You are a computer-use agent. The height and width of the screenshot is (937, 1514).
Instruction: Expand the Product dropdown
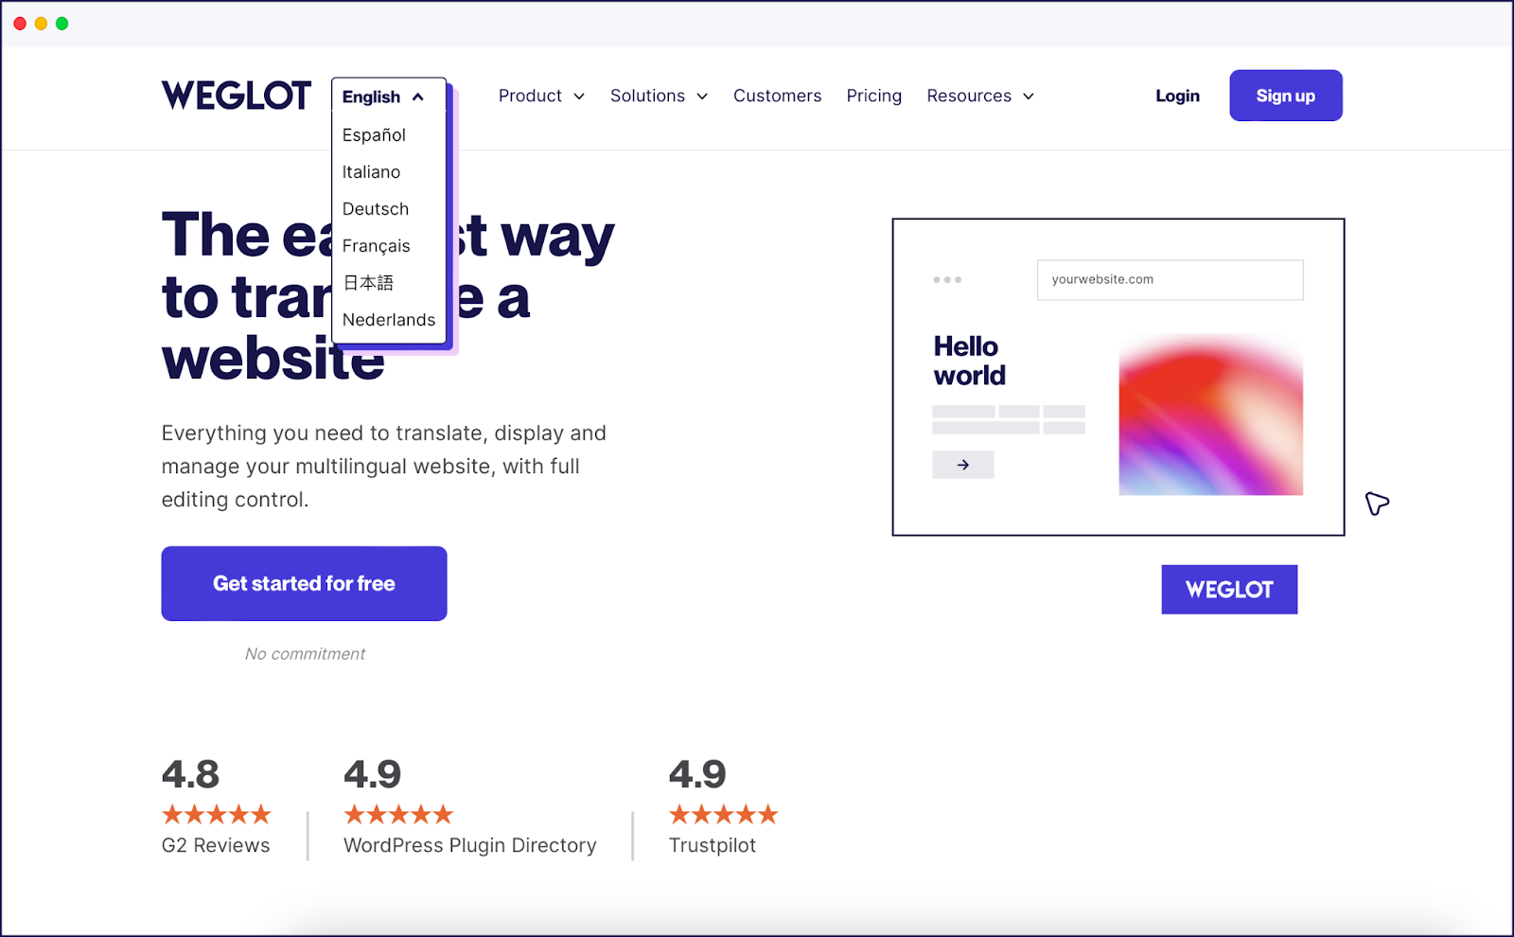[540, 96]
